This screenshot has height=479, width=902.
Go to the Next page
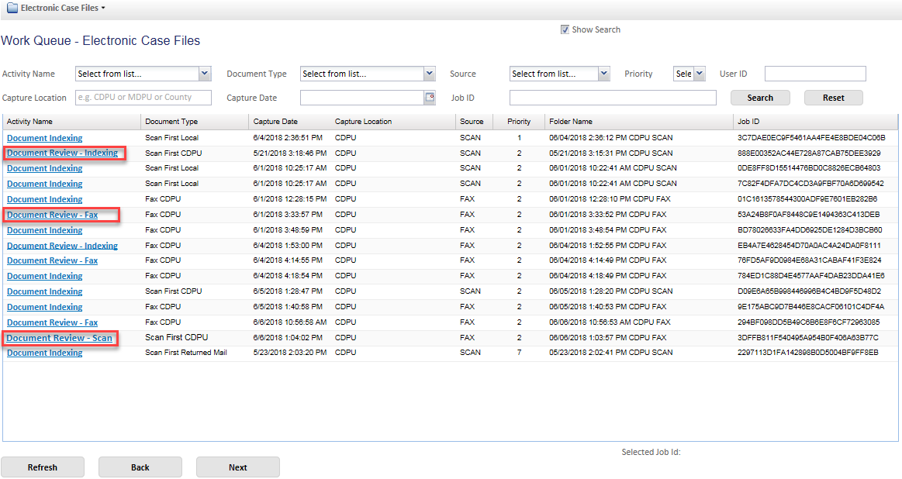pyautogui.click(x=237, y=467)
